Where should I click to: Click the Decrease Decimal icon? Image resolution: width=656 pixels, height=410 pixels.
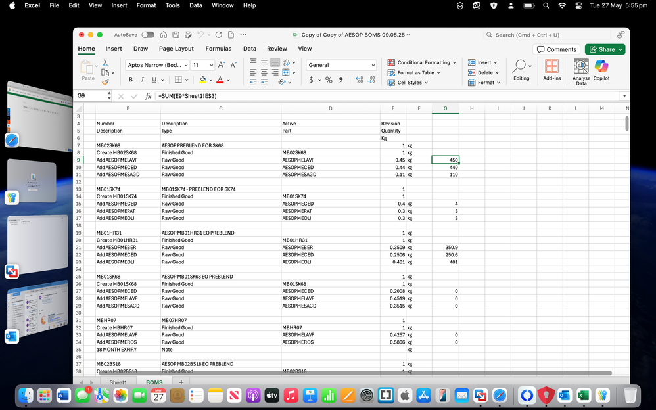point(371,80)
